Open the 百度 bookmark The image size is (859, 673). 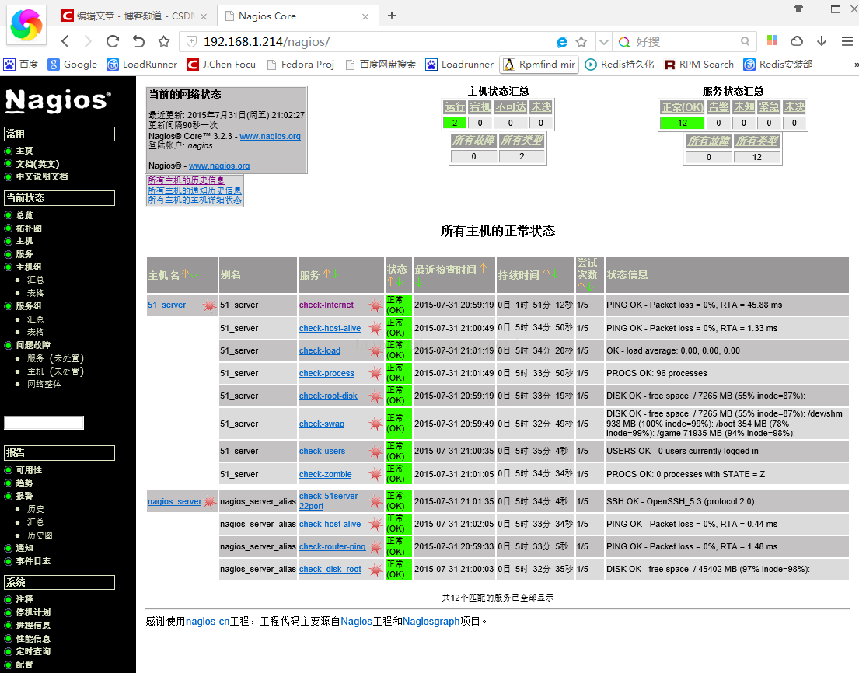(x=21, y=64)
